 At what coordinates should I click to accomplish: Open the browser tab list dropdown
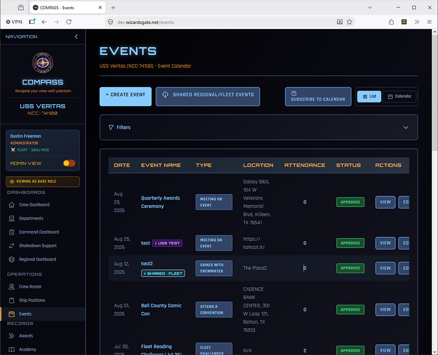370,8
